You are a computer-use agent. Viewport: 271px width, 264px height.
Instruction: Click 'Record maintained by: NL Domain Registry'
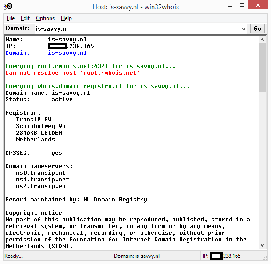coord(76,200)
